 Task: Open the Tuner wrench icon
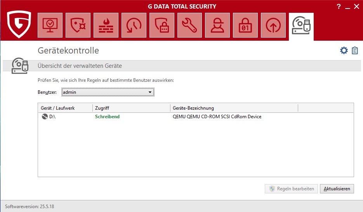(190, 25)
